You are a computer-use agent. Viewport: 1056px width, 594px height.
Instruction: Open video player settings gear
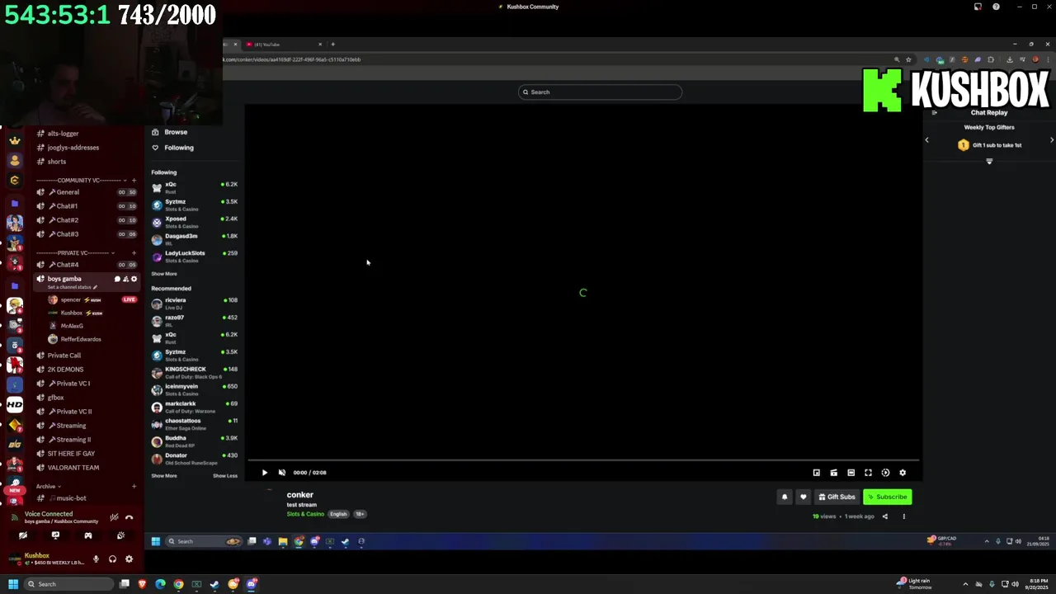(x=902, y=473)
